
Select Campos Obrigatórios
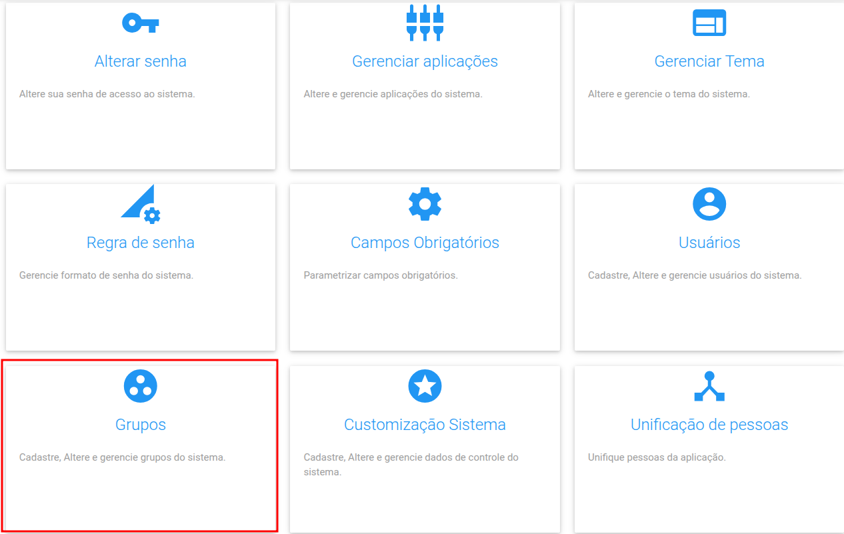[425, 242]
